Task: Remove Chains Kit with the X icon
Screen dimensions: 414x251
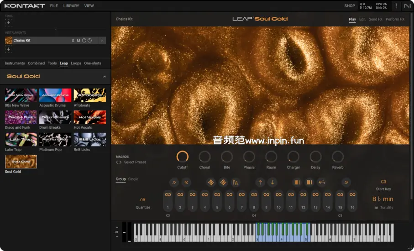Action: [x=102, y=41]
